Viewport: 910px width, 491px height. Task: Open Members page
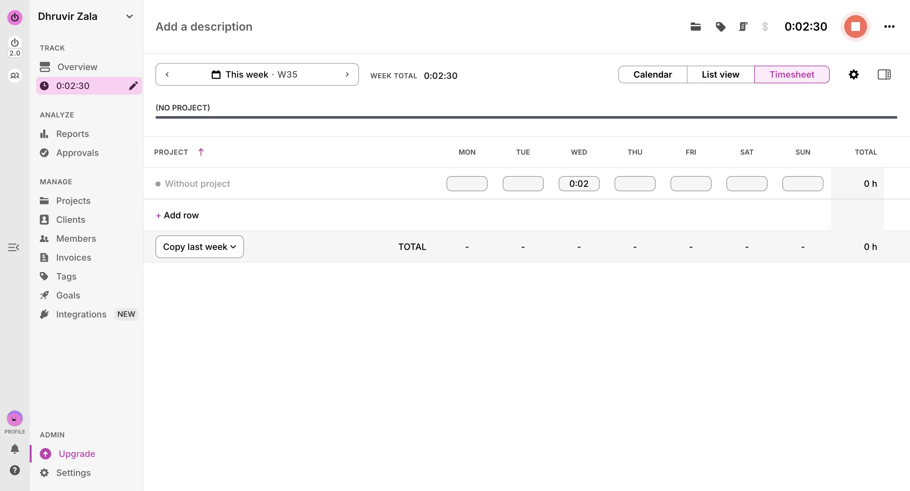[76, 239]
